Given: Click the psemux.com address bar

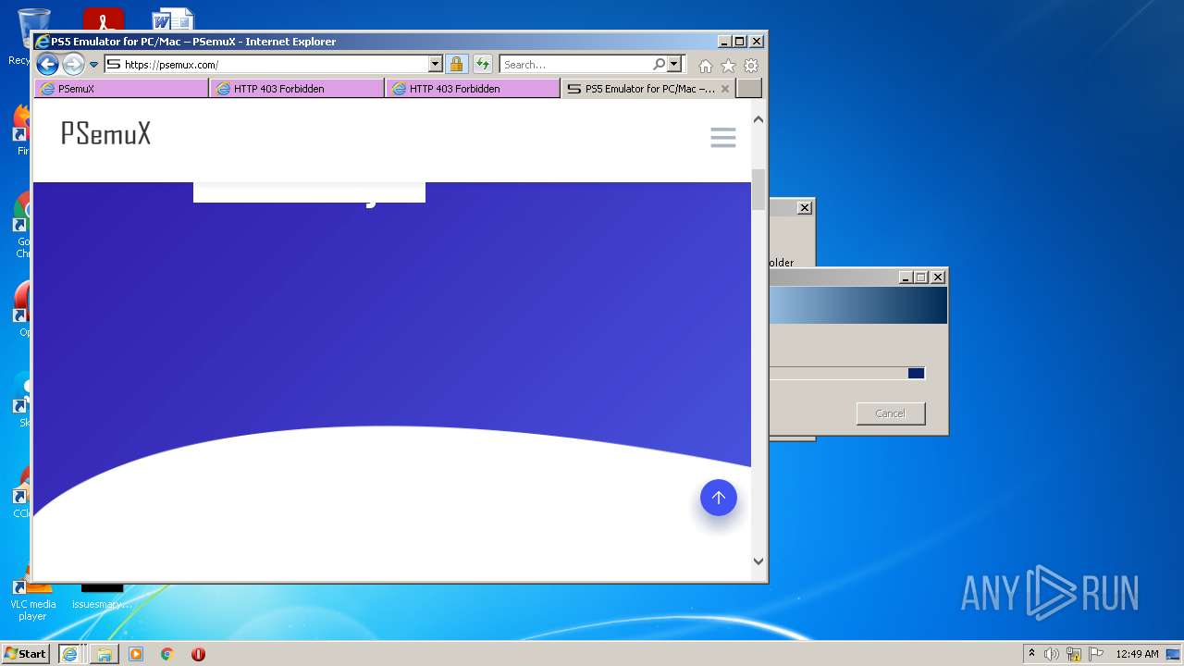Looking at the screenshot, I should coord(265,65).
